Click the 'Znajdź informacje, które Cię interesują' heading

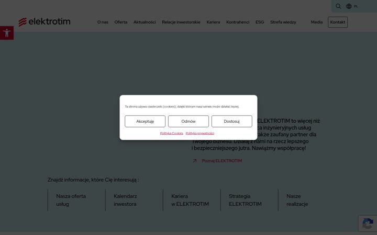point(93,180)
